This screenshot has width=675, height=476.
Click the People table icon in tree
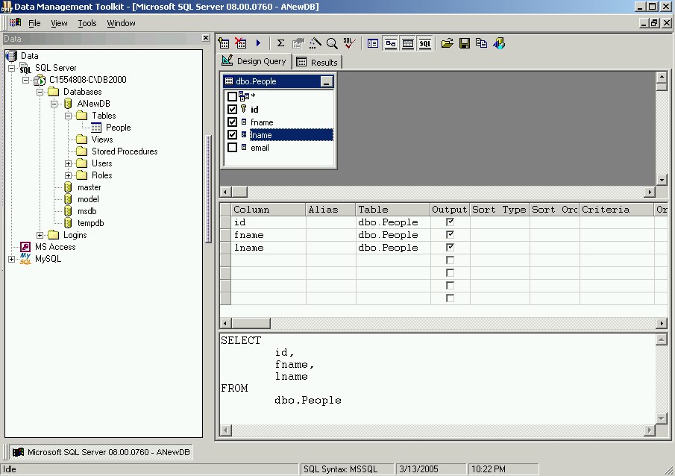point(96,128)
